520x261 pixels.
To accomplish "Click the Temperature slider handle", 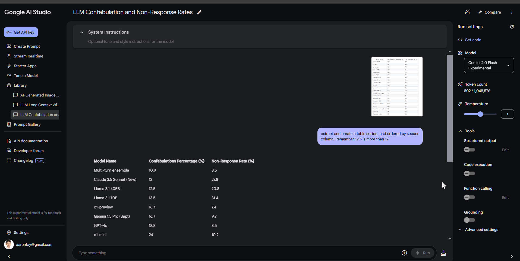I will (480, 114).
